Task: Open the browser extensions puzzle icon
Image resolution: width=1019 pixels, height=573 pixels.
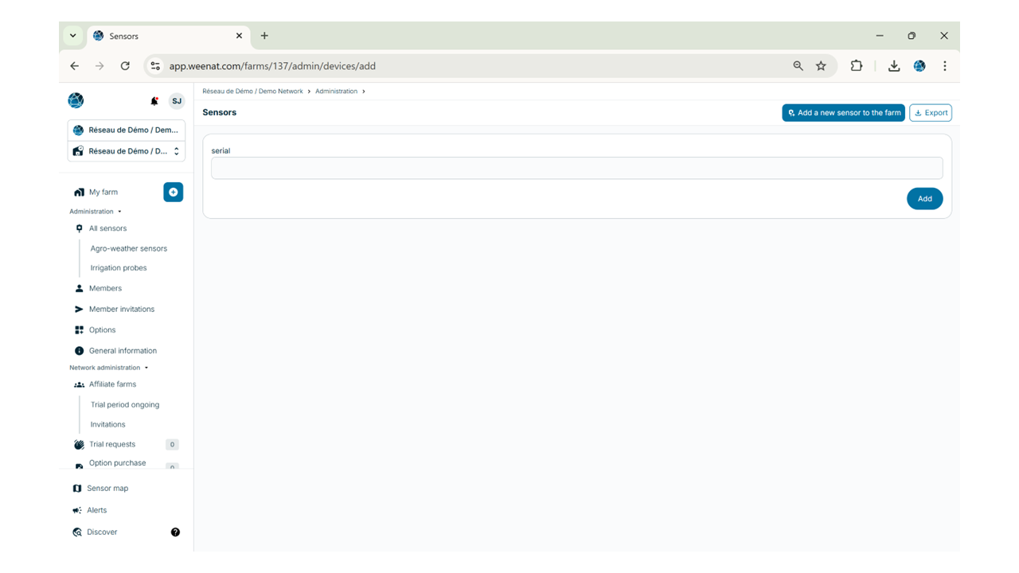Action: tap(857, 66)
